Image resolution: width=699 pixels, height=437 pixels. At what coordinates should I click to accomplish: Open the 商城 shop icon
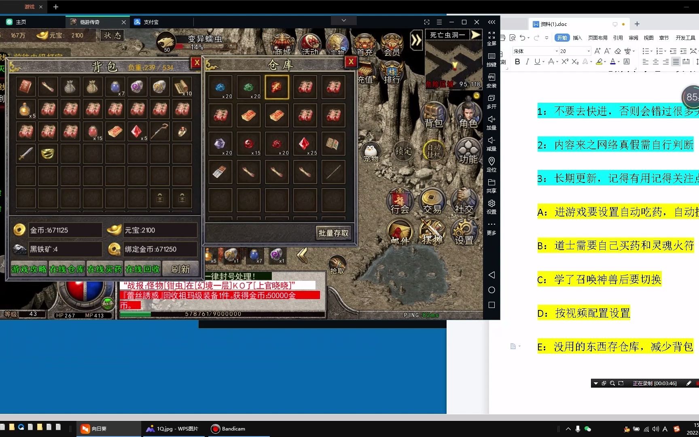tap(283, 45)
